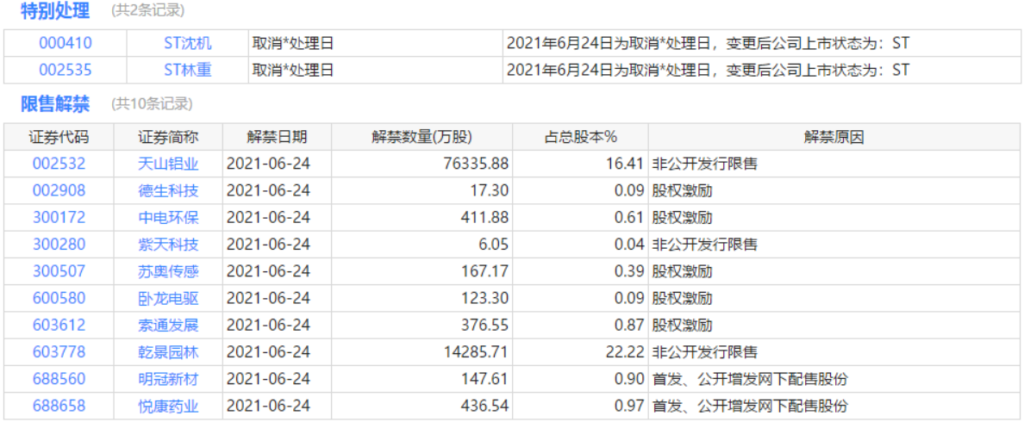Open stock code 002535 link
Screen dimensions: 1024x422
[66, 70]
